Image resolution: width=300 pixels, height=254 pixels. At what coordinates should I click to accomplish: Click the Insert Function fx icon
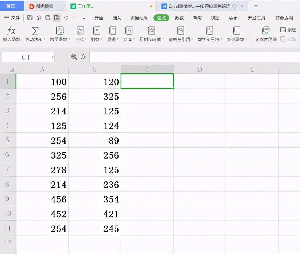[11, 31]
